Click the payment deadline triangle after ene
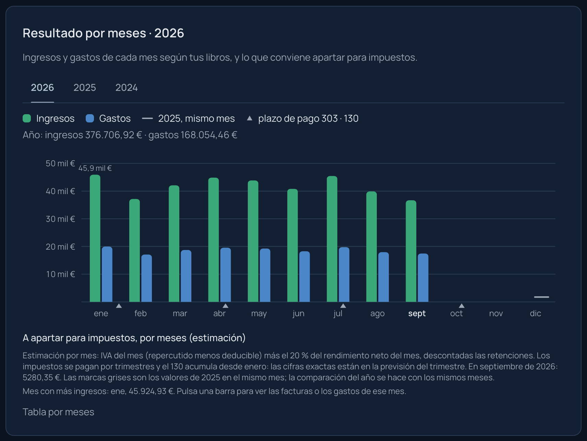The width and height of the screenshot is (587, 441). click(119, 306)
